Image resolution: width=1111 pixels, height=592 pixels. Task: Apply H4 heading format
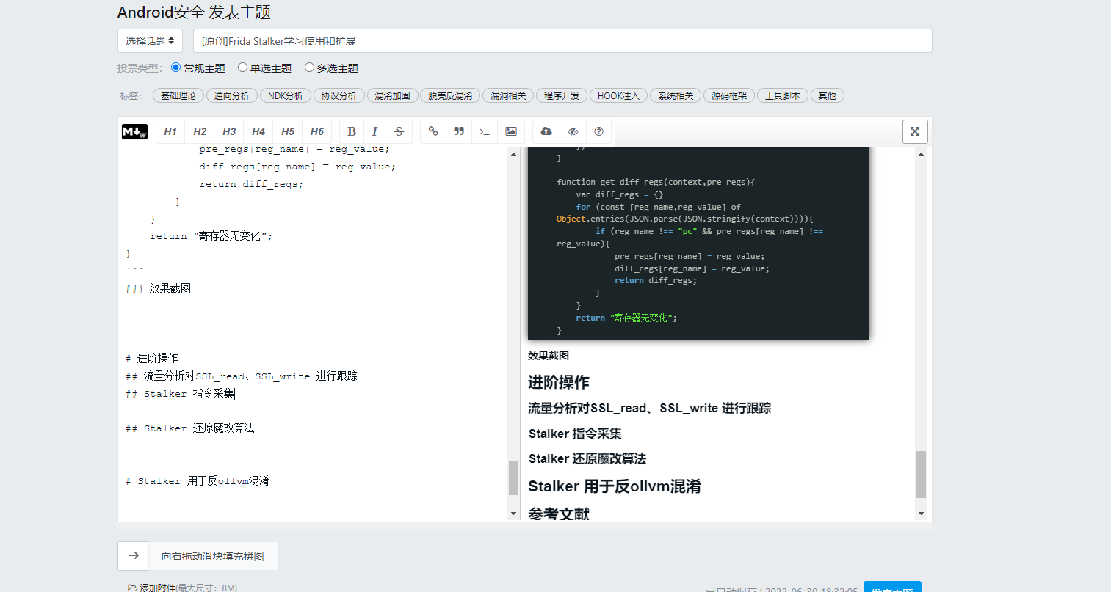click(x=258, y=131)
